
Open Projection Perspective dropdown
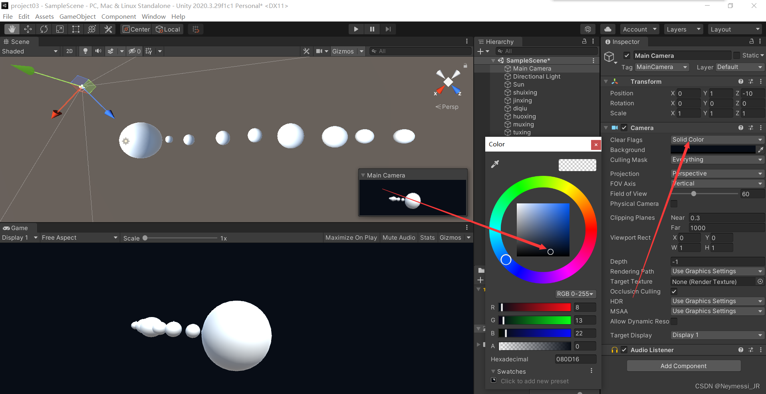[717, 173]
